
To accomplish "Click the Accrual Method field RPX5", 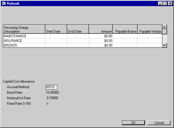I will tap(52, 87).
